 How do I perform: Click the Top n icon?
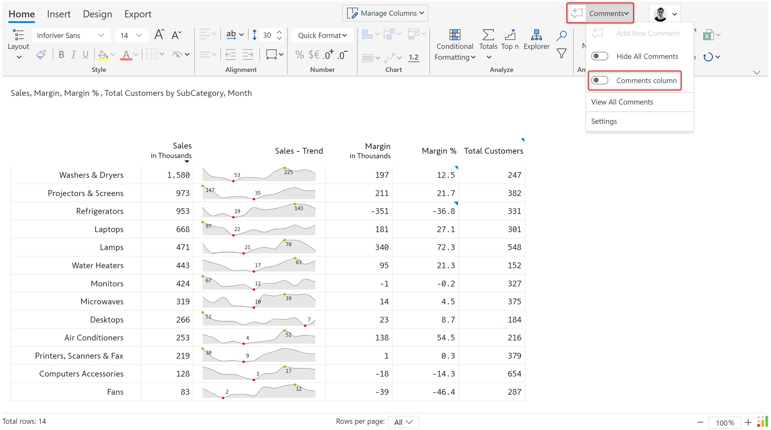pos(510,35)
